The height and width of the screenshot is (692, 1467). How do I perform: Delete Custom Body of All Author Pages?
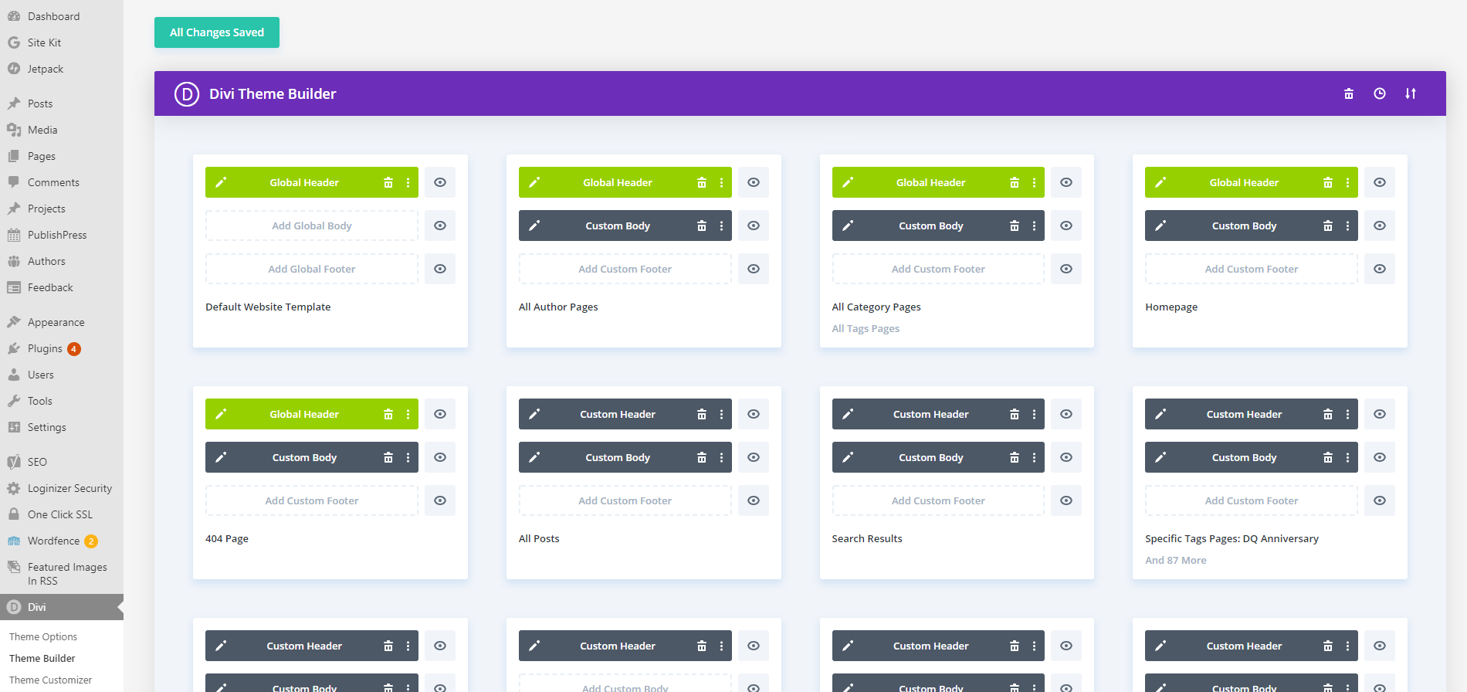(701, 226)
